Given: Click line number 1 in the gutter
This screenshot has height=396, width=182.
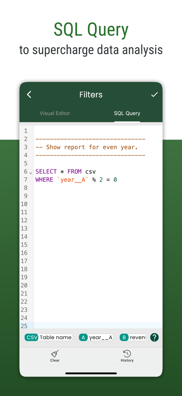Looking at the screenshot, I should pos(26,131).
